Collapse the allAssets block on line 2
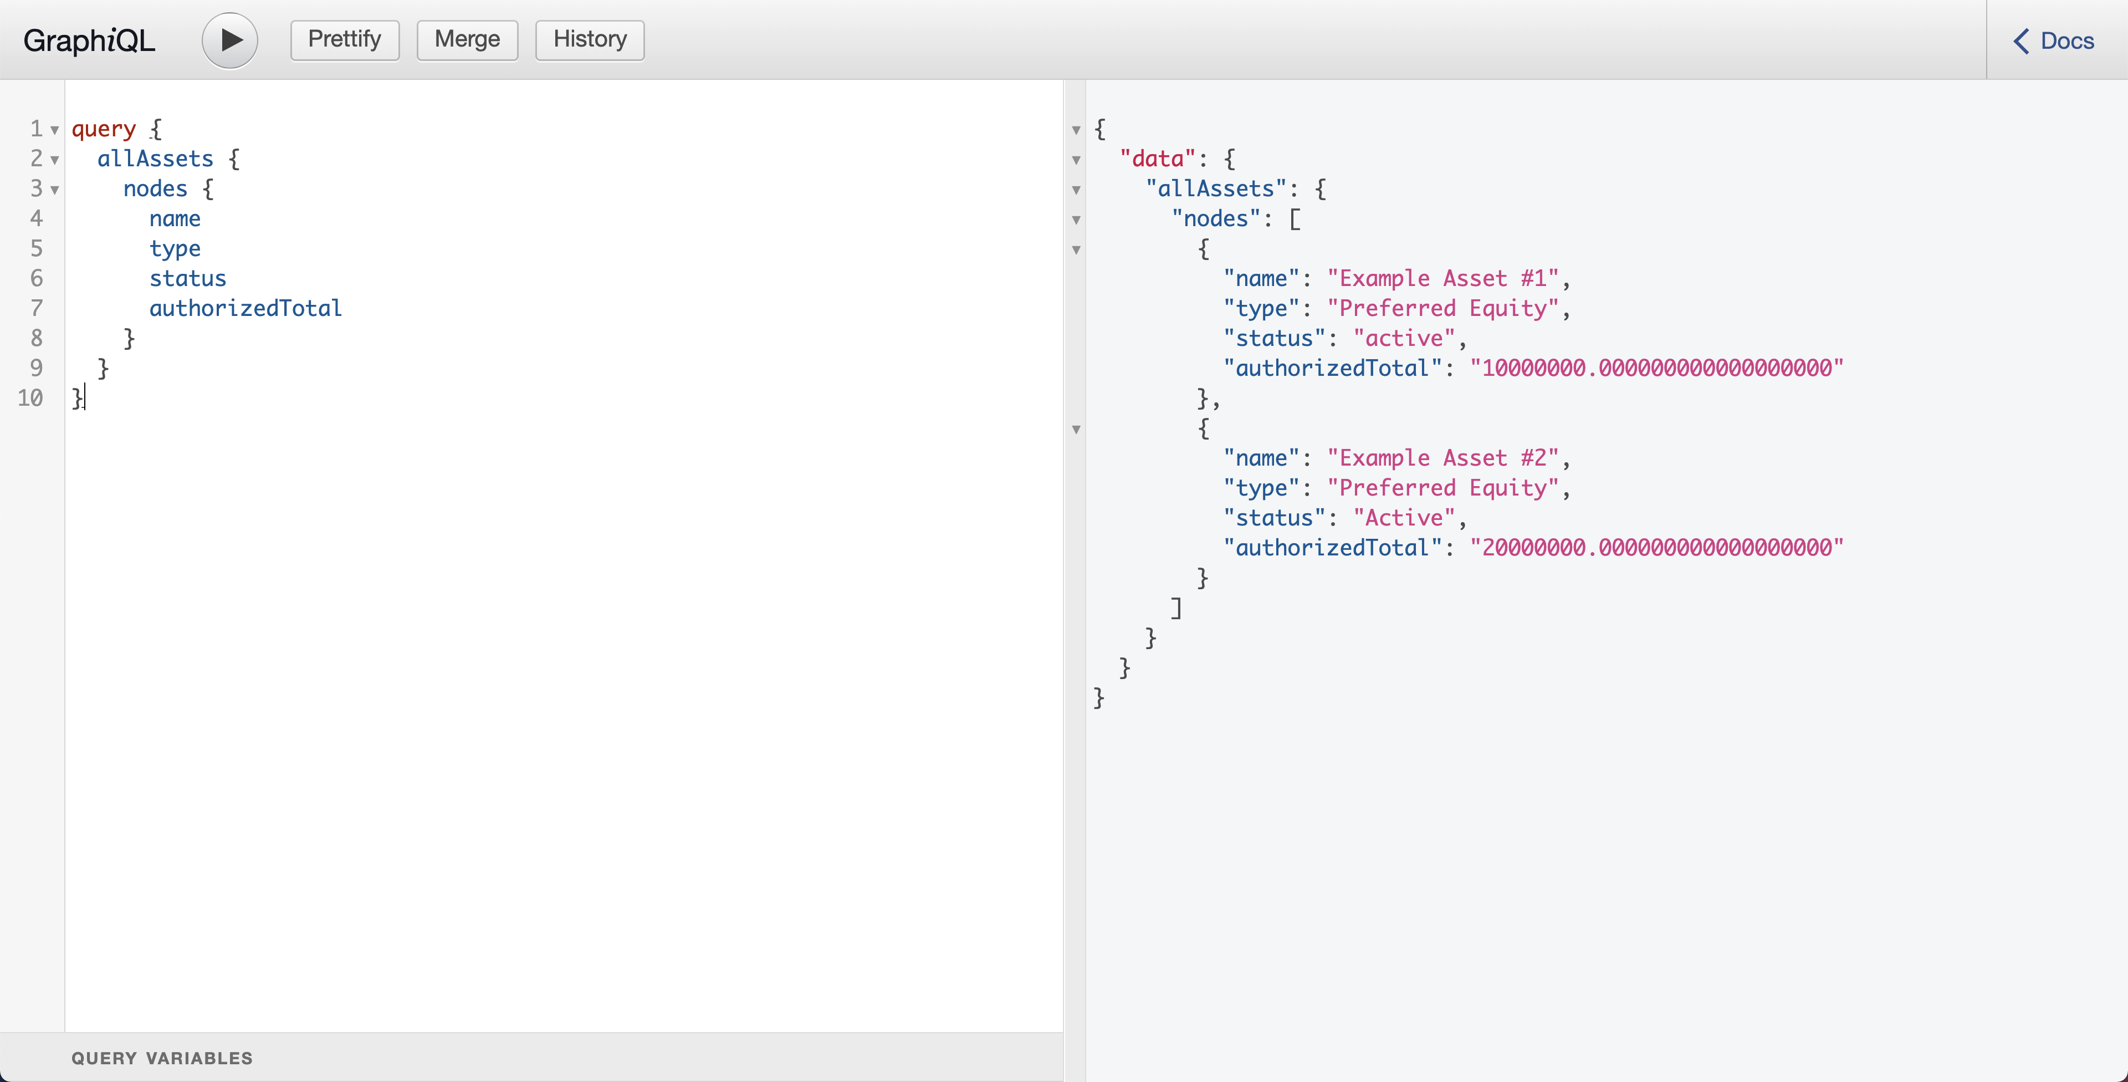This screenshot has height=1082, width=2128. tap(54, 160)
